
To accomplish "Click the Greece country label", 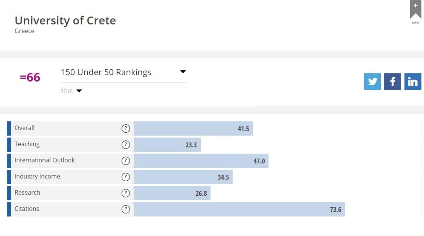I will (x=24, y=31).
